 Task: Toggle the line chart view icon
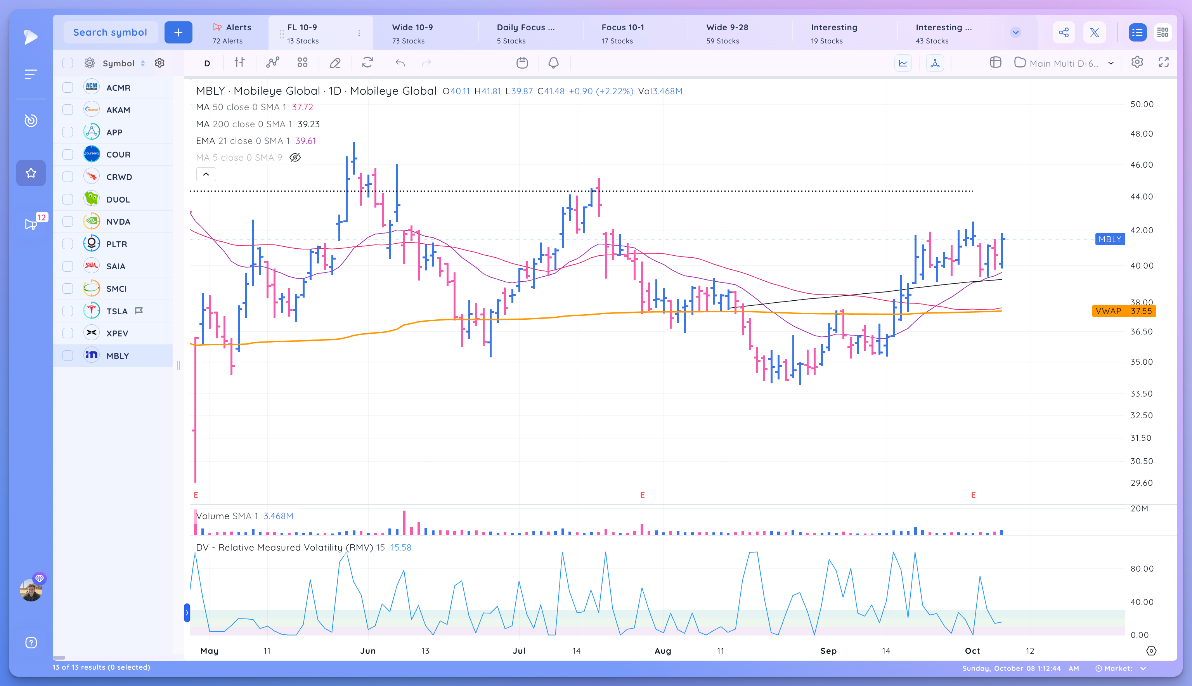903,63
